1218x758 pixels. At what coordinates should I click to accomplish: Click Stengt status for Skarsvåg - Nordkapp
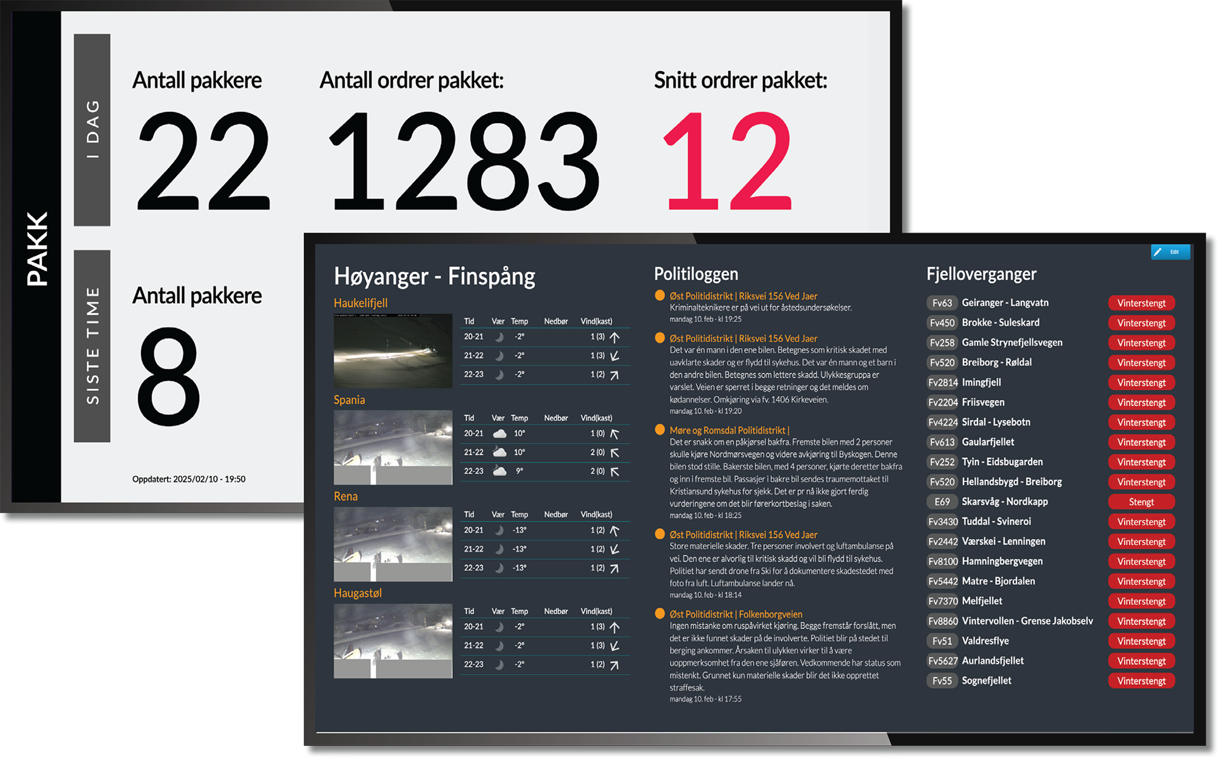(1141, 502)
